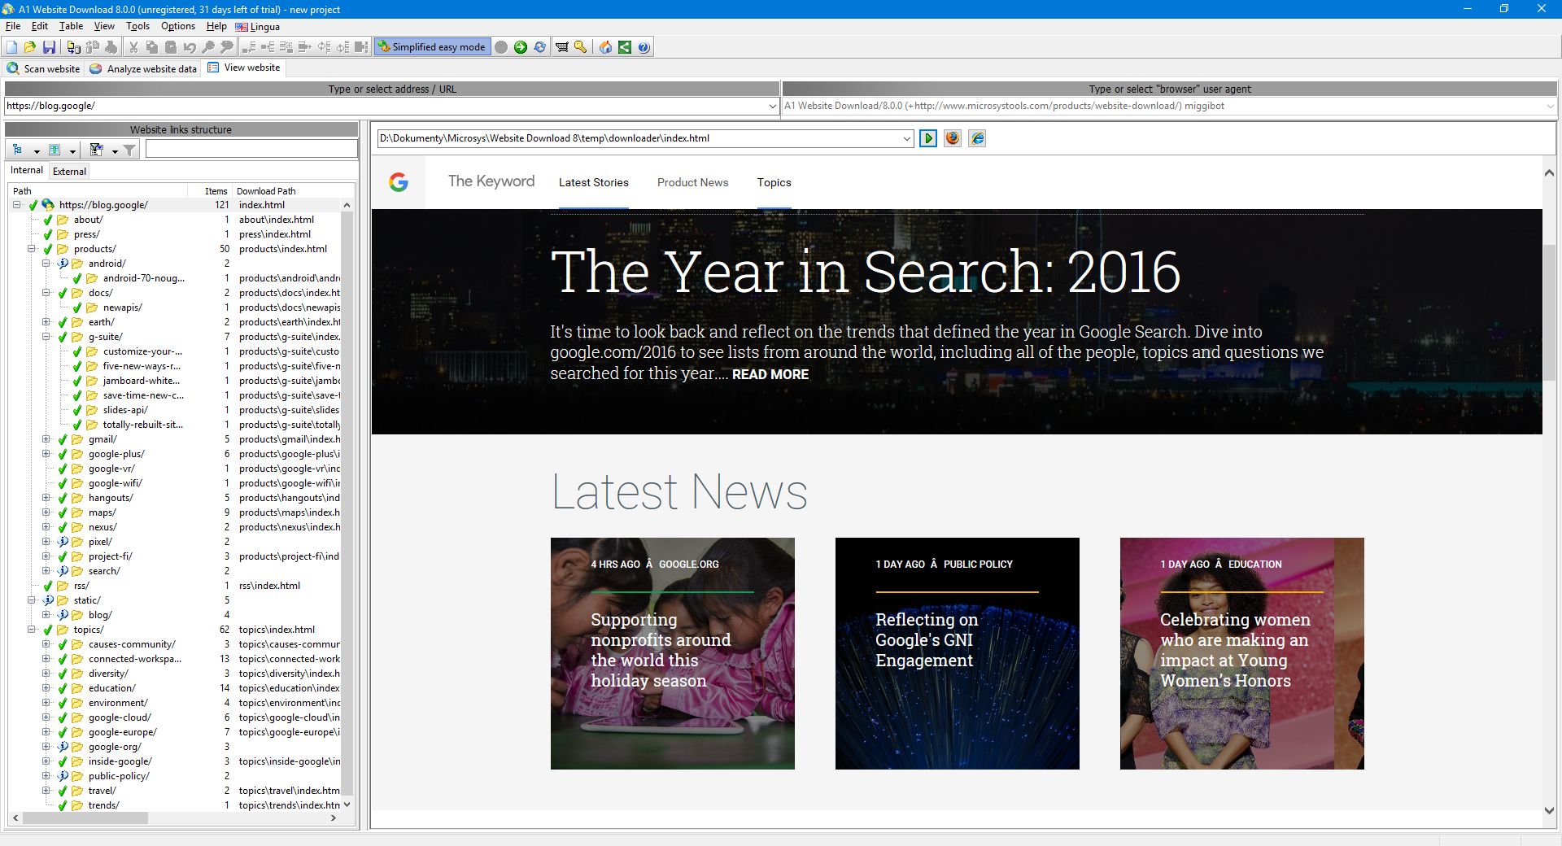Click the Topics navigation link
The height and width of the screenshot is (846, 1562).
[x=774, y=182]
